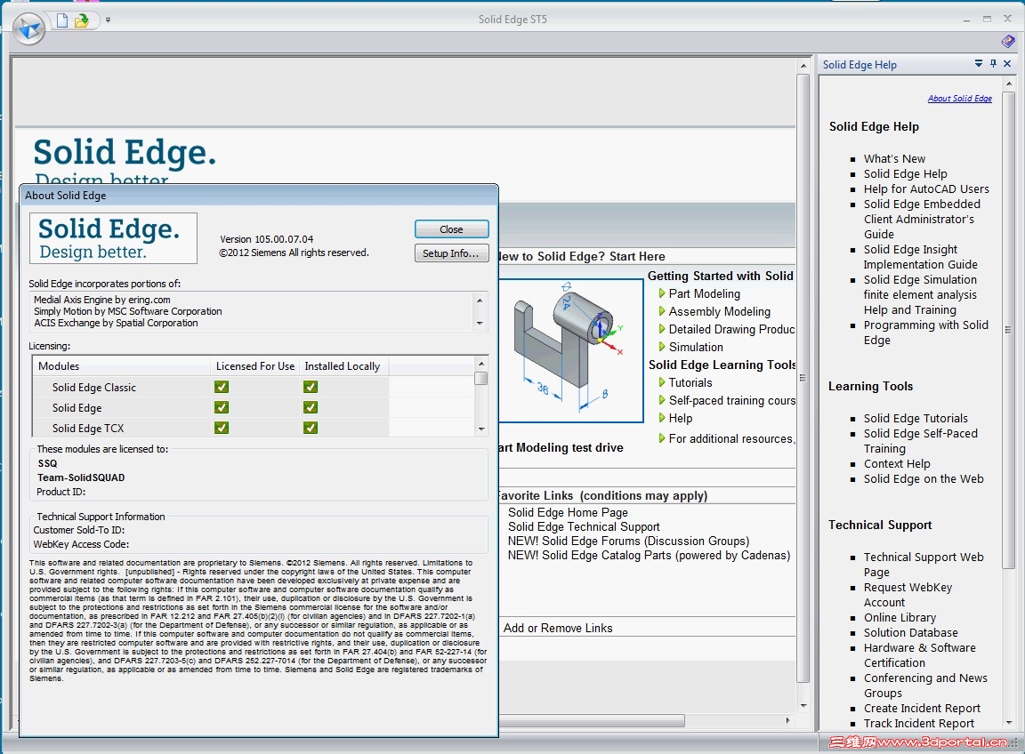Click down arrow of the incorporated portions list
This screenshot has height=754, width=1025.
pos(480,324)
